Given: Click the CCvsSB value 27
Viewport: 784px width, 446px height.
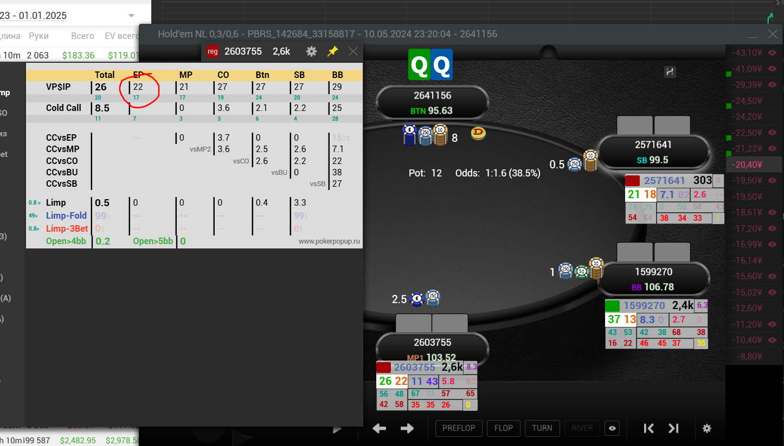Looking at the screenshot, I should (337, 183).
